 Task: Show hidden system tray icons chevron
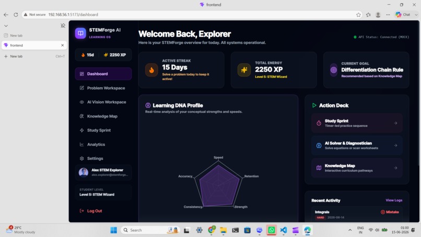click(350, 230)
